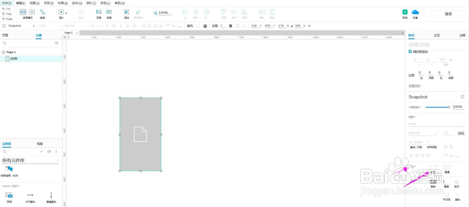Click the bullet list icon

pyautogui.click(x=135, y=26)
